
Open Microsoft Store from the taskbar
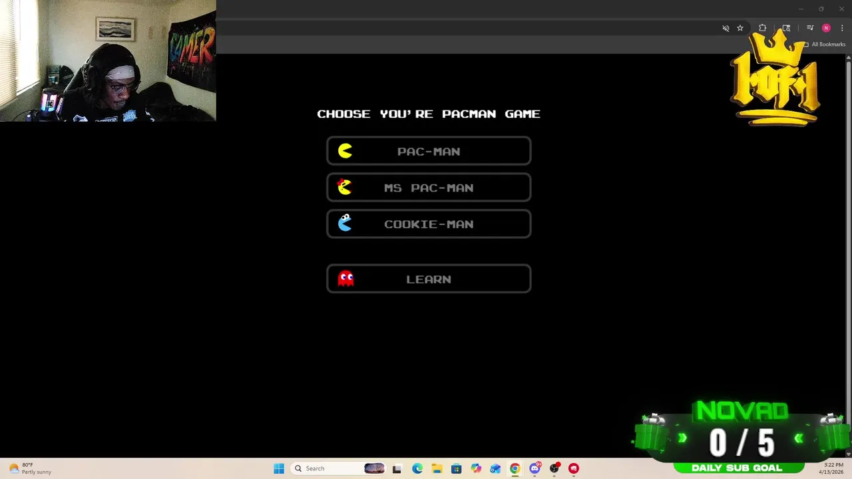[x=456, y=468]
